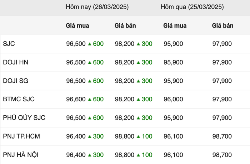Click up arrow beside BTMC SJC sell price
Screen dimensions: 250x164
click(139, 100)
